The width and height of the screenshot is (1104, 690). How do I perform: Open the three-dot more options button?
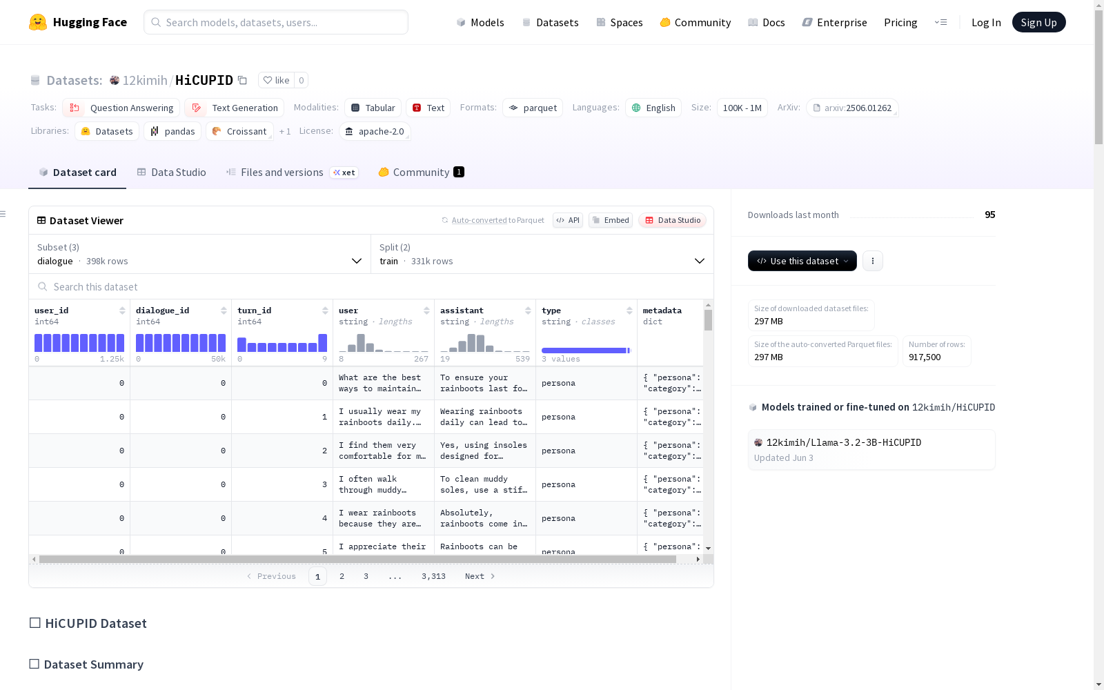873,261
